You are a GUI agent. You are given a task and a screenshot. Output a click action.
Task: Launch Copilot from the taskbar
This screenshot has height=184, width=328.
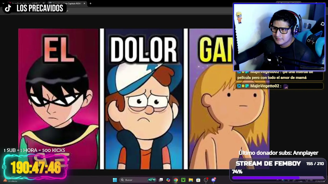point(168,180)
